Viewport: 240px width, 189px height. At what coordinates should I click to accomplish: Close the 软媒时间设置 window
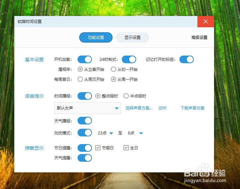pyautogui.click(x=206, y=22)
